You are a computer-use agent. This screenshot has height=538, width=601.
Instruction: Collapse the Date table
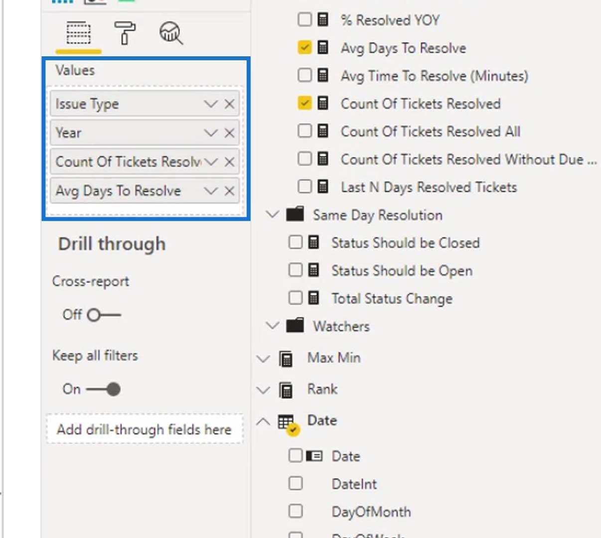pos(263,421)
